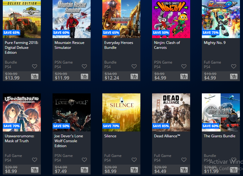
Task: Wishlist Pure Farming 2018 with heart icon
Action: click(x=34, y=66)
